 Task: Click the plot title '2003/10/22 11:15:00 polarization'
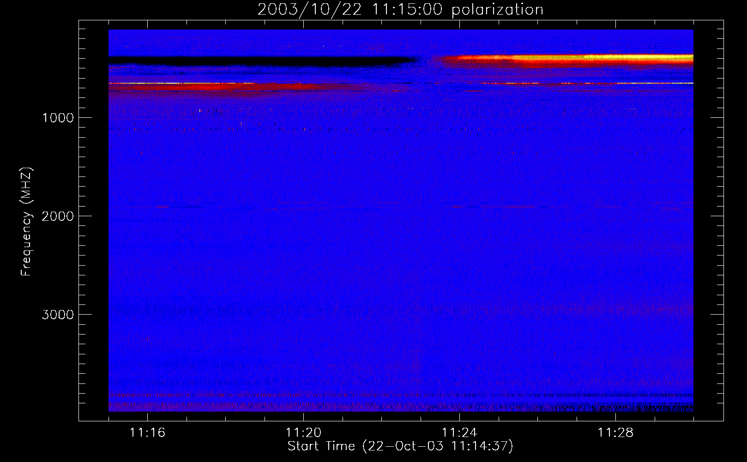(400, 9)
